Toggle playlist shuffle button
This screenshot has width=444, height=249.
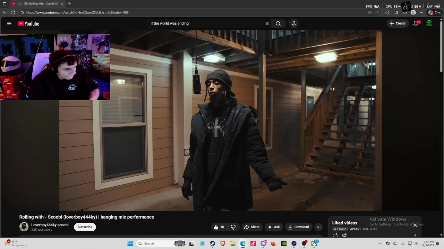(x=344, y=236)
